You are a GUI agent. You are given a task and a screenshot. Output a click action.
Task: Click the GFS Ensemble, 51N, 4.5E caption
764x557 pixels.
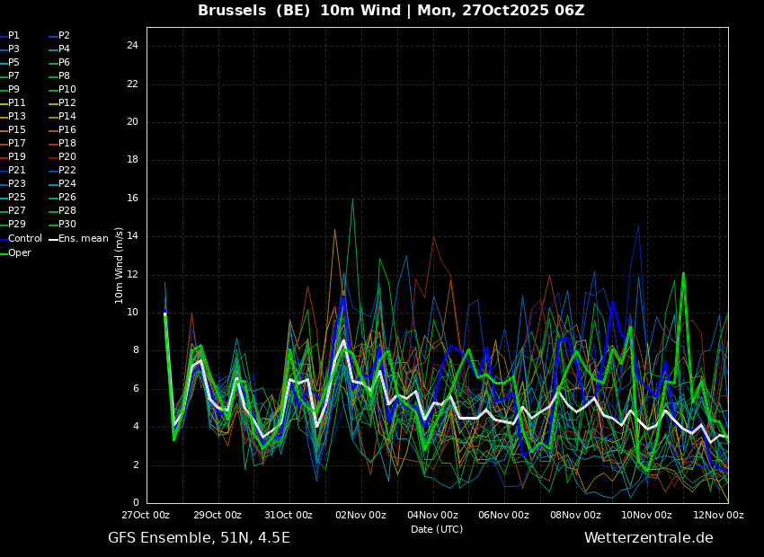(199, 537)
